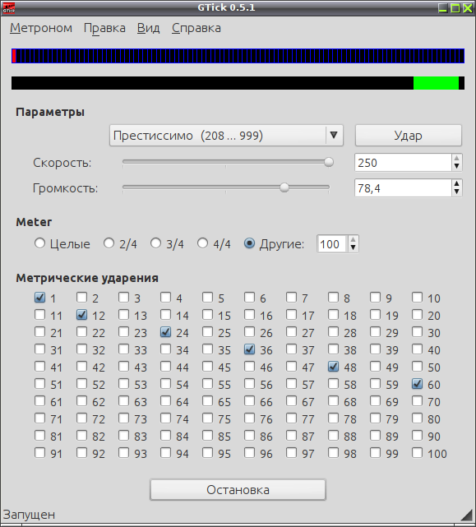
Task: Enable accent checkbox 100
Action: point(417,453)
